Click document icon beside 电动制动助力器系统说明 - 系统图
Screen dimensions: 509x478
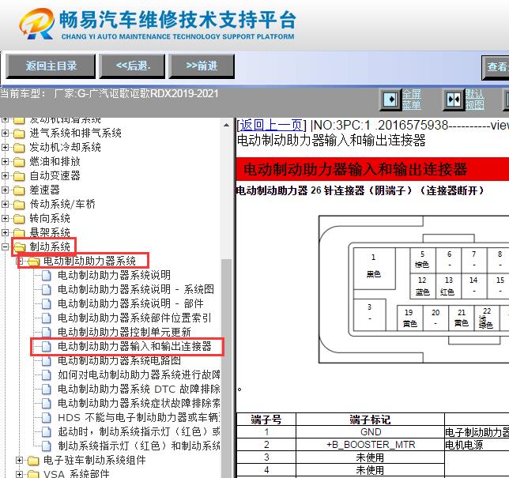tap(47, 289)
